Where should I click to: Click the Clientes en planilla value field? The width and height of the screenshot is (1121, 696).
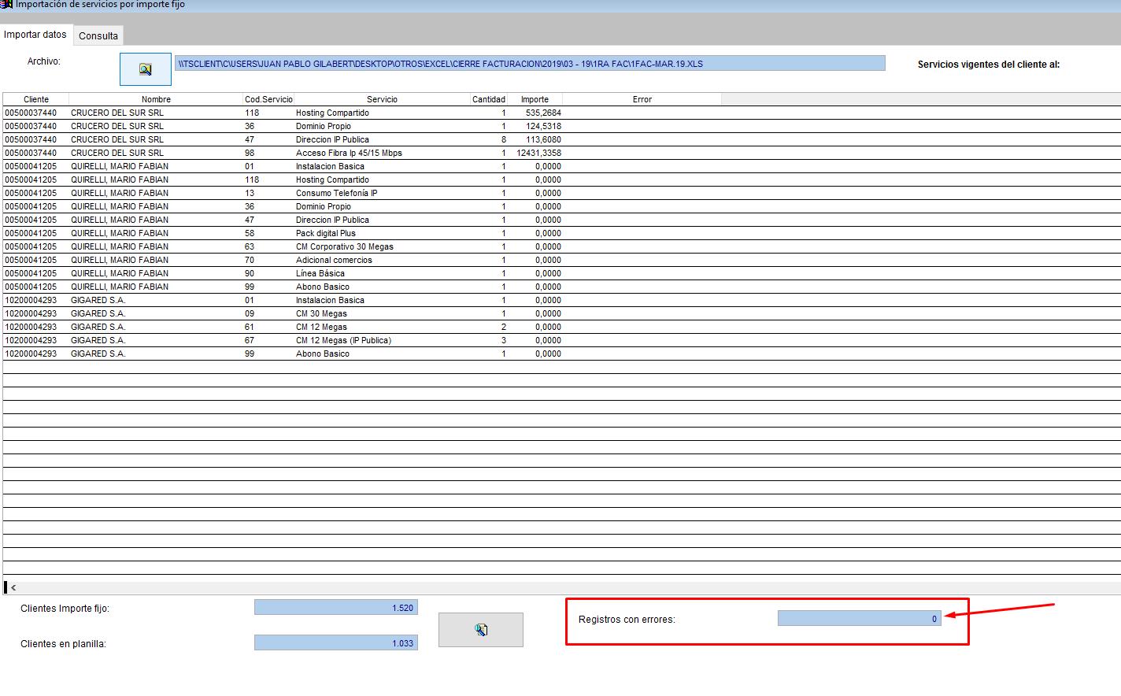click(335, 643)
